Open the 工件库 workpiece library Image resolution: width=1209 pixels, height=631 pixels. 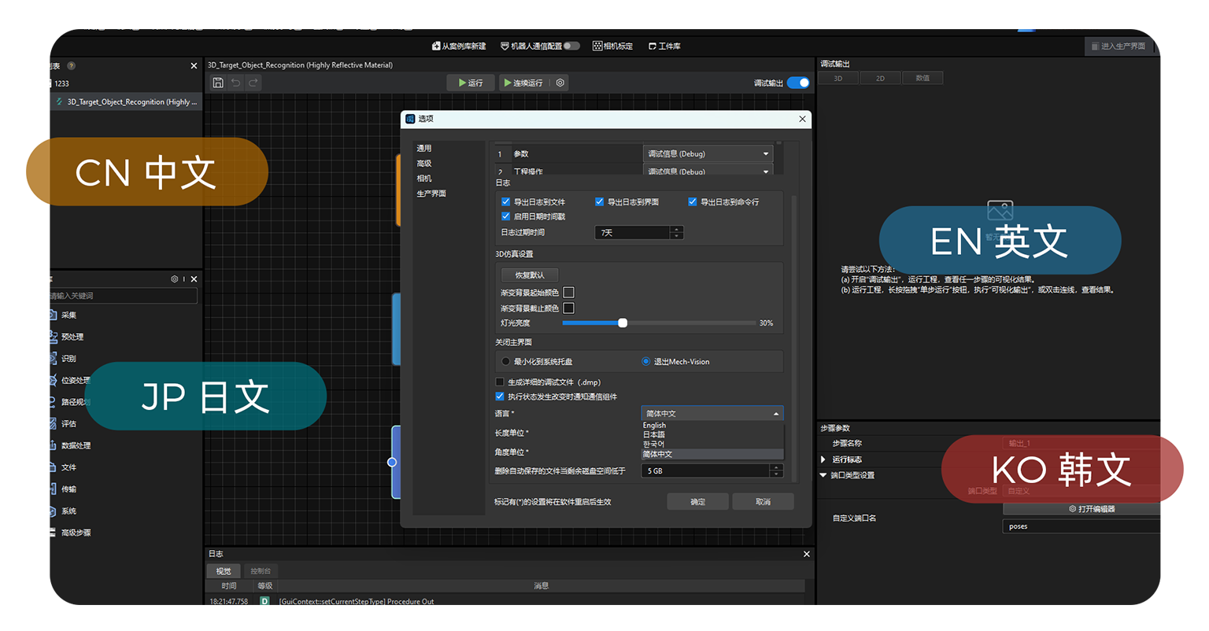point(664,46)
